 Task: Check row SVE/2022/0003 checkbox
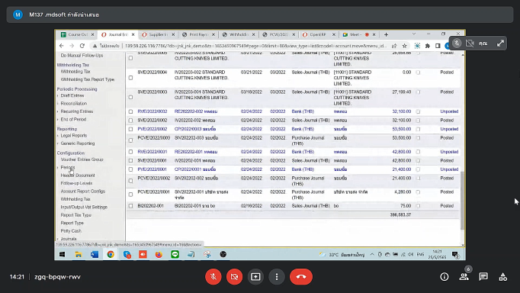[x=130, y=97]
